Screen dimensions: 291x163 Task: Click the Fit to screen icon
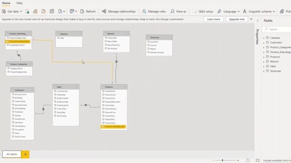tap(258, 160)
